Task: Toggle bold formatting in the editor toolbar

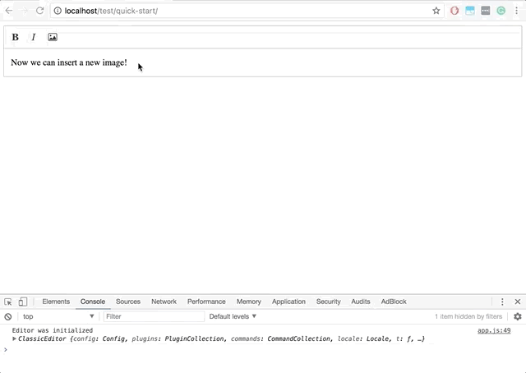Action: coord(15,37)
